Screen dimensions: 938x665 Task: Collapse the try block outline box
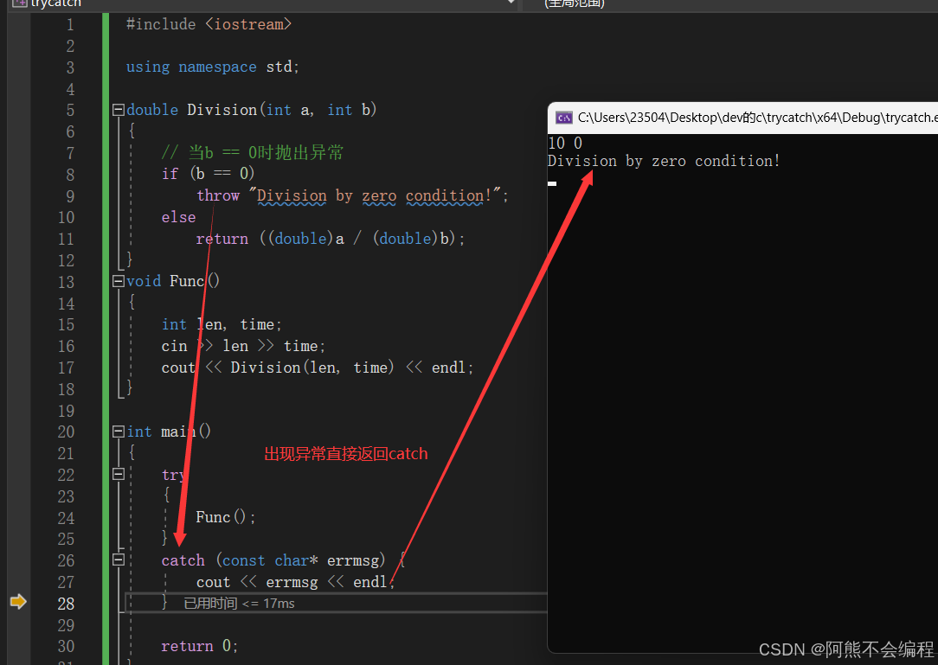click(x=119, y=475)
